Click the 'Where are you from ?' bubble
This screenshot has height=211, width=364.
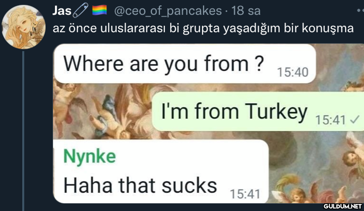coord(185,64)
